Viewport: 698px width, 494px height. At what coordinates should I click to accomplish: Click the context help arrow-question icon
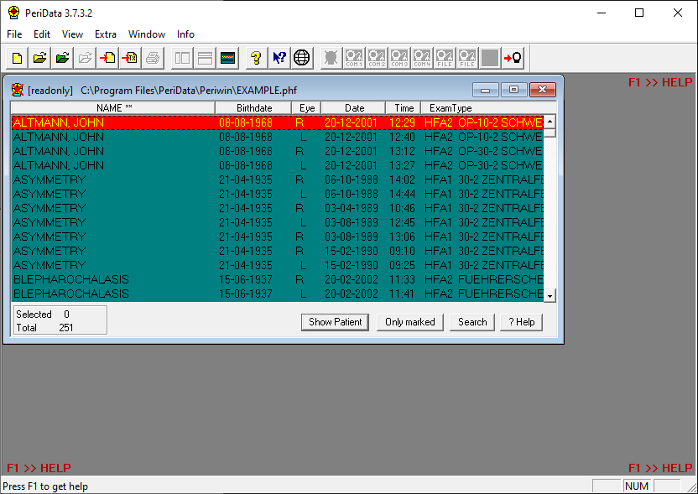pos(279,58)
